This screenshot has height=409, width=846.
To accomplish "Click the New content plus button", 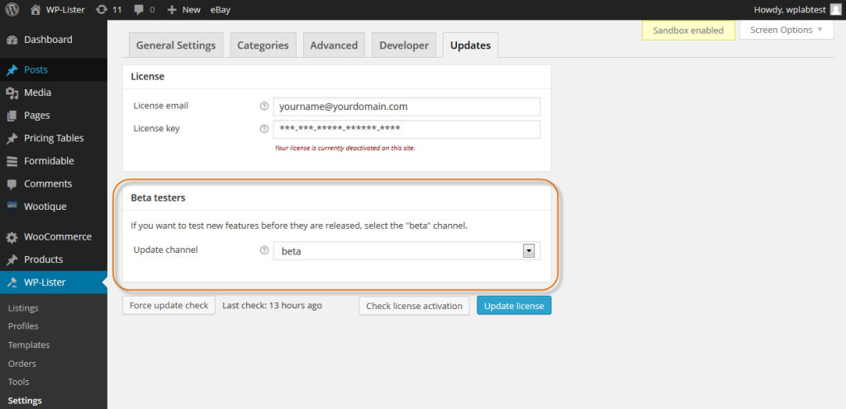I will pyautogui.click(x=184, y=9).
